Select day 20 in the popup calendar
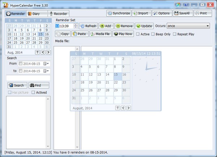 tap(101, 84)
